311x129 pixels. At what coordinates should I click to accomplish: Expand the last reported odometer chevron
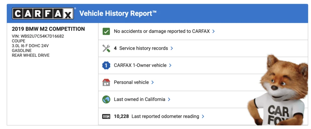coord(203,116)
